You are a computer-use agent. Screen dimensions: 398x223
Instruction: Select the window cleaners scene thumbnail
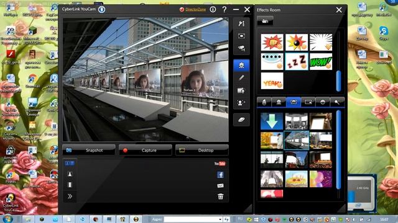point(272,160)
